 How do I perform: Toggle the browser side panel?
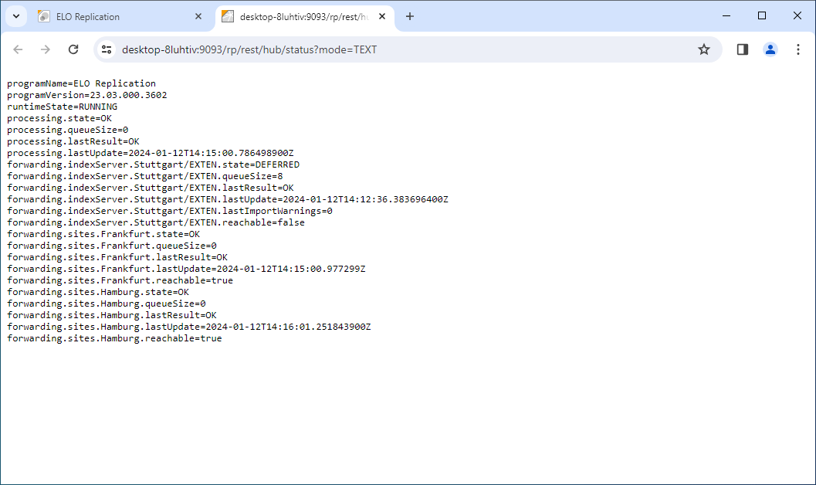tap(743, 49)
